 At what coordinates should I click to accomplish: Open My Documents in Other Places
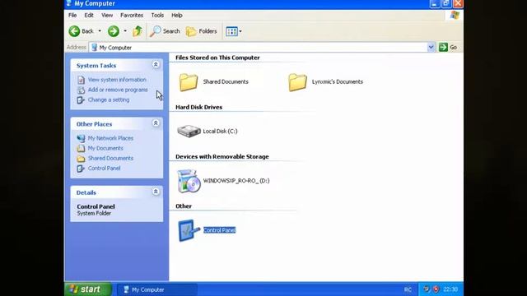(x=105, y=148)
